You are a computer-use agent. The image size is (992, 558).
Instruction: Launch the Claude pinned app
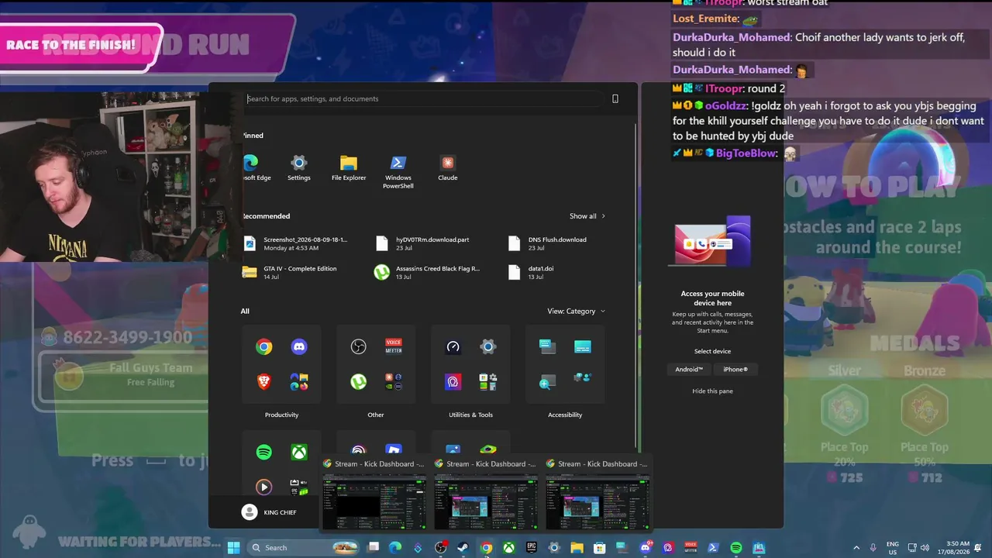(x=447, y=167)
